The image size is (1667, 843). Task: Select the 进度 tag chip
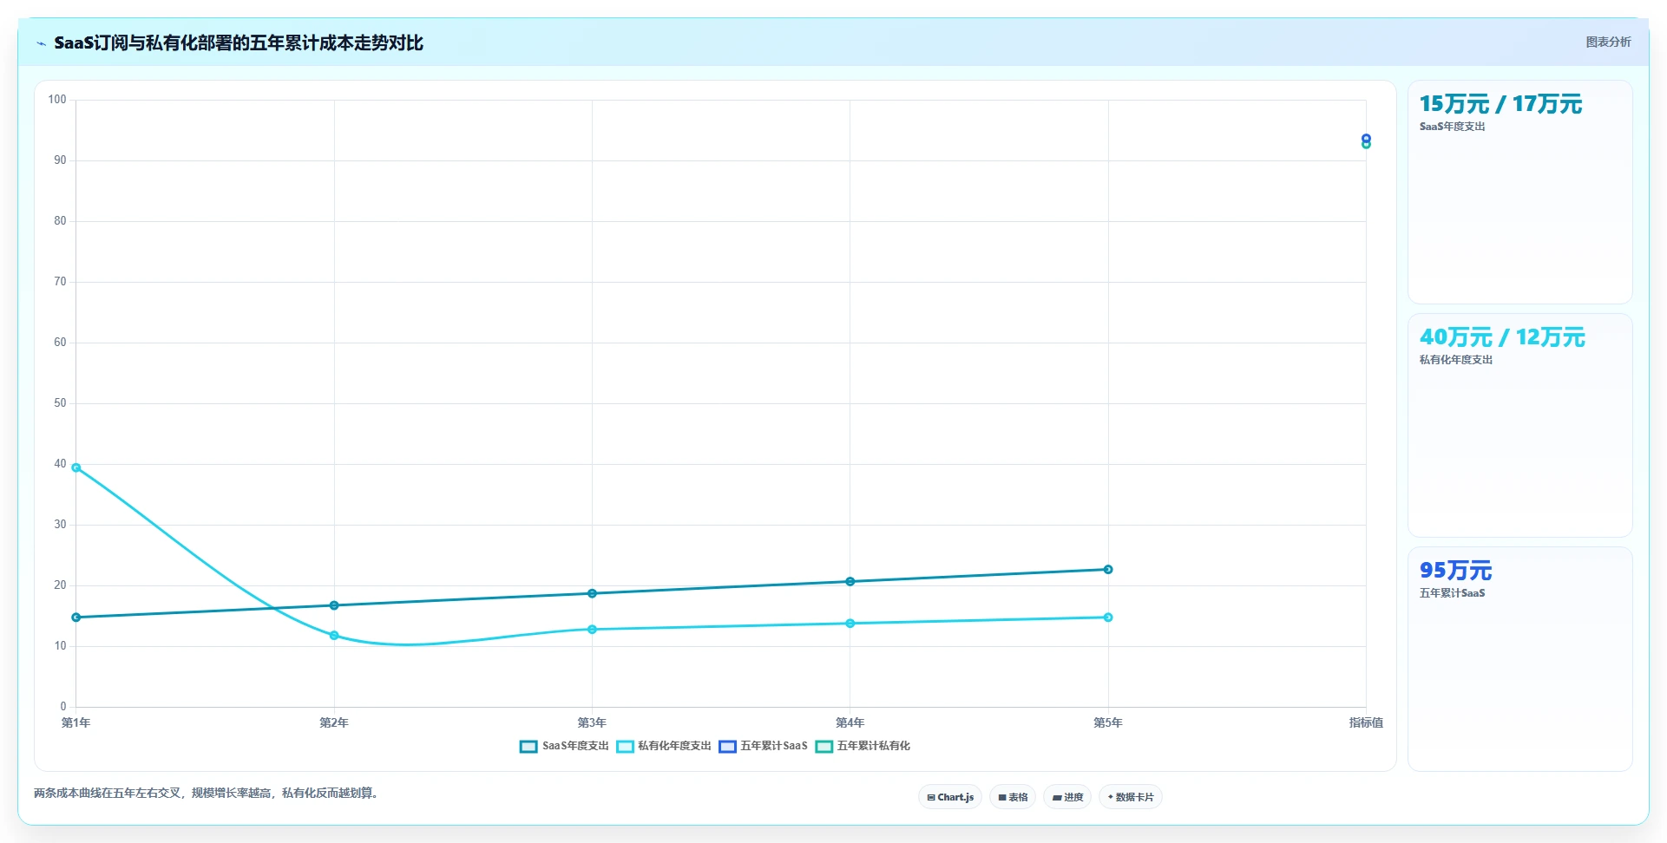click(x=1067, y=797)
